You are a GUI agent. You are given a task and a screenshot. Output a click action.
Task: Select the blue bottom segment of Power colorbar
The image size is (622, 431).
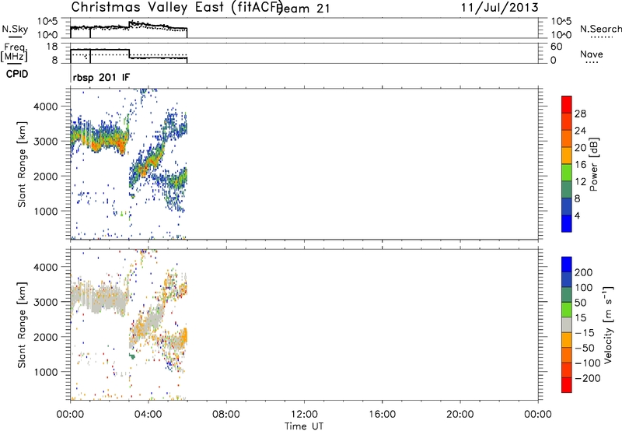(x=567, y=223)
